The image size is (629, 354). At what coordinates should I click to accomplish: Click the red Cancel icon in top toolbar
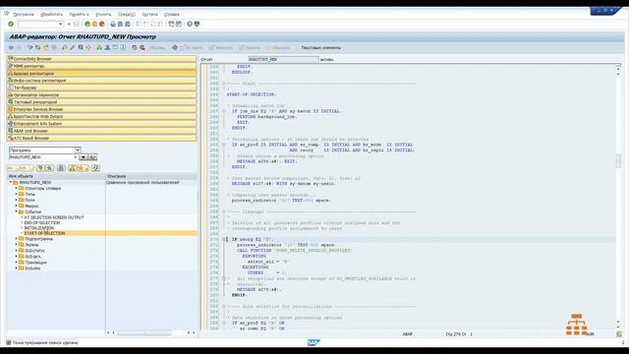pyautogui.click(x=102, y=24)
